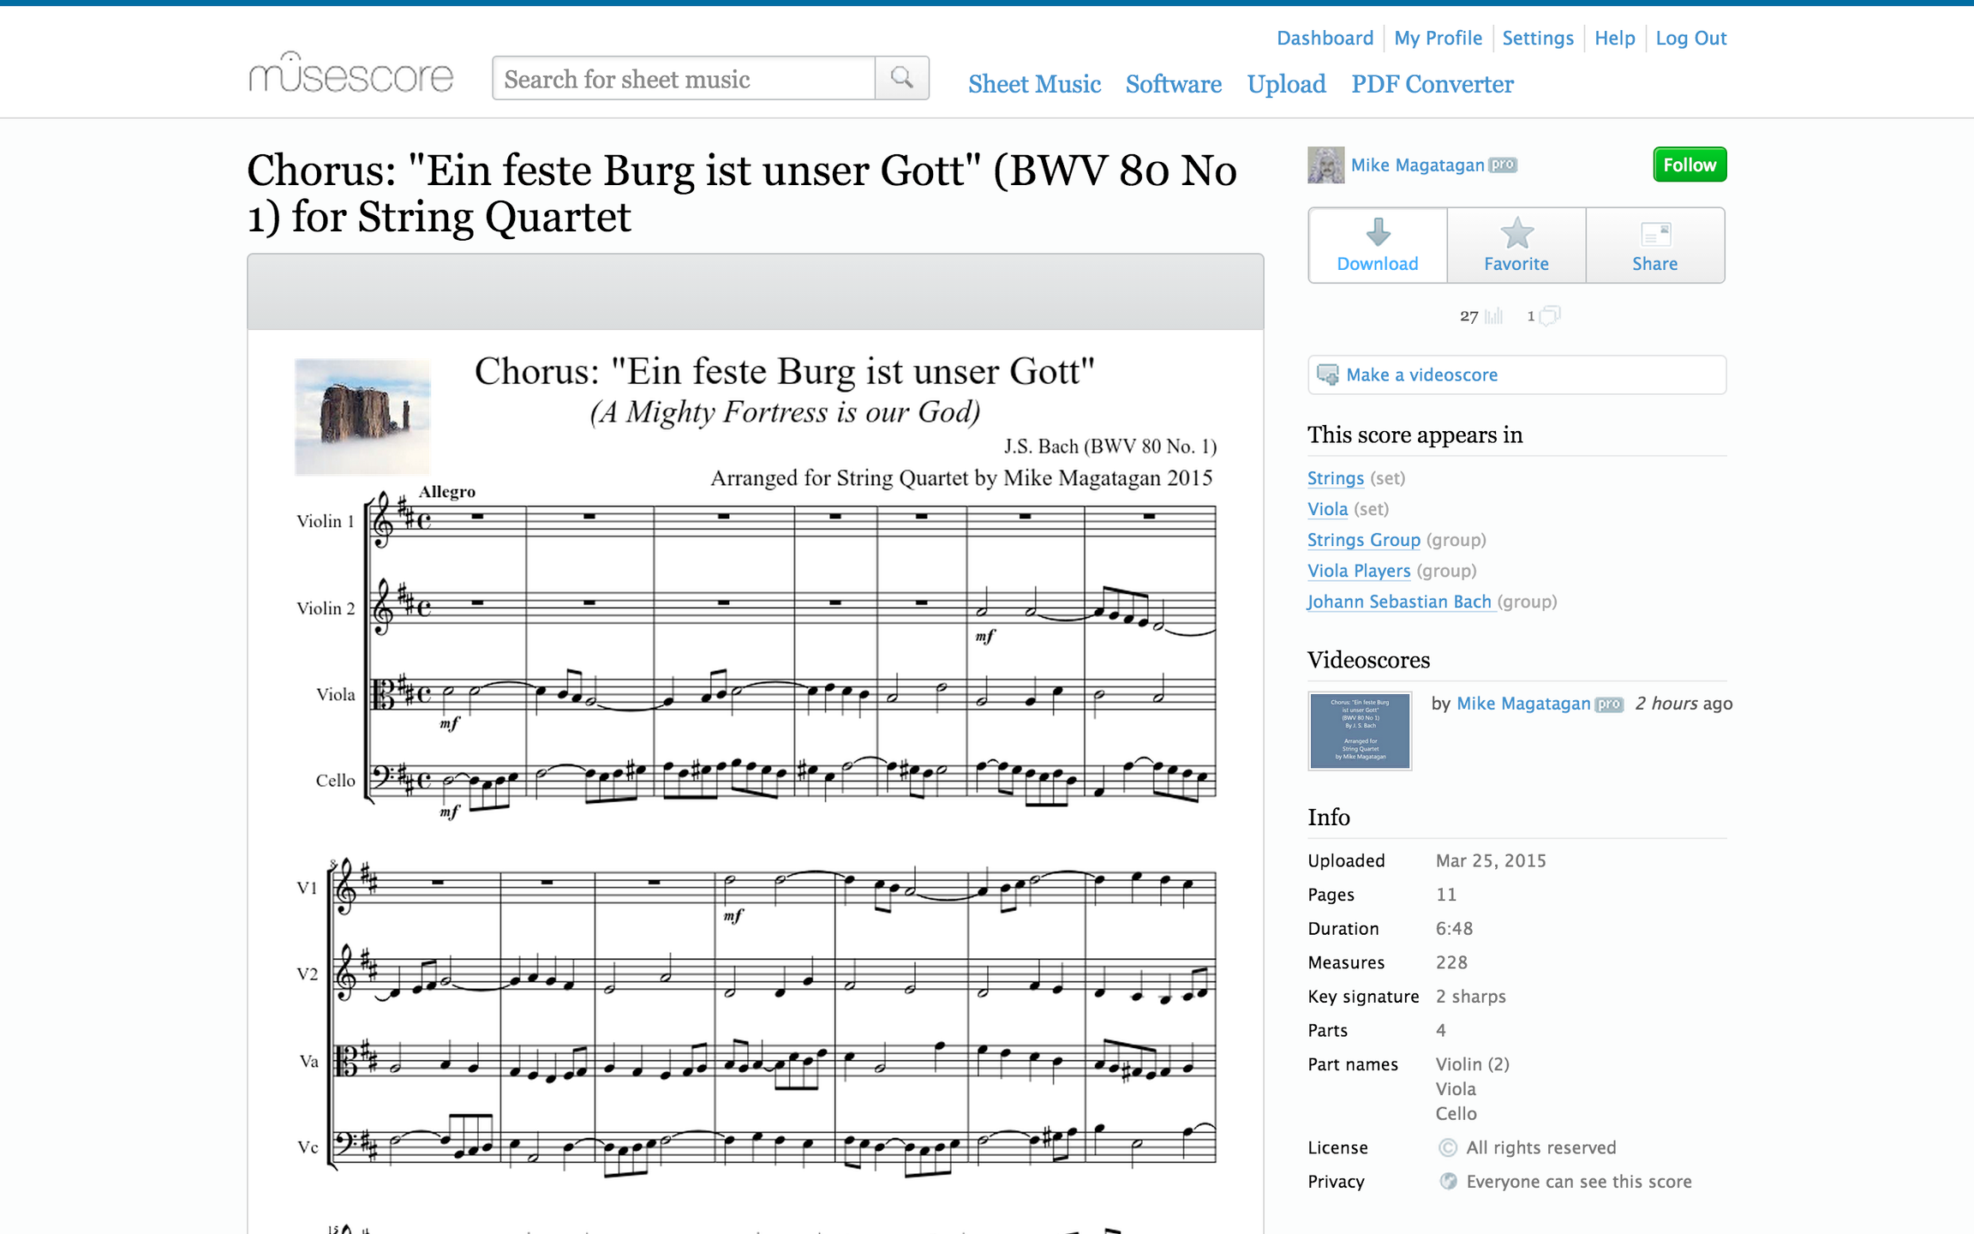Click the J.S. Bach (BWV 80 No. 1) composer line
This screenshot has width=1974, height=1234.
pyautogui.click(x=1110, y=446)
